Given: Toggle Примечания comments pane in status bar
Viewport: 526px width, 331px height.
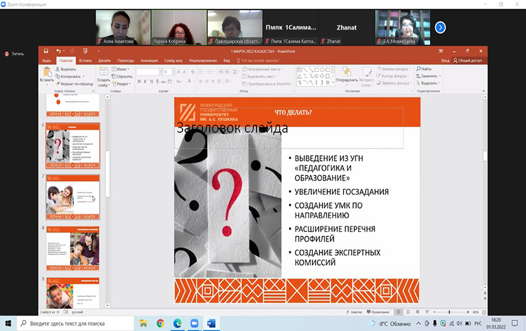Looking at the screenshot, I should [379, 312].
